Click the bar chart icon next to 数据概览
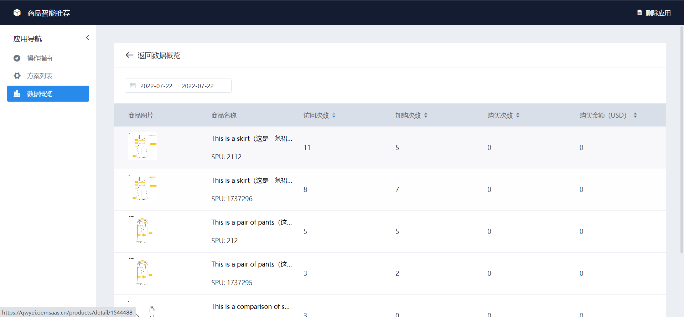Screen dimensions: 684x317 click(x=17, y=93)
